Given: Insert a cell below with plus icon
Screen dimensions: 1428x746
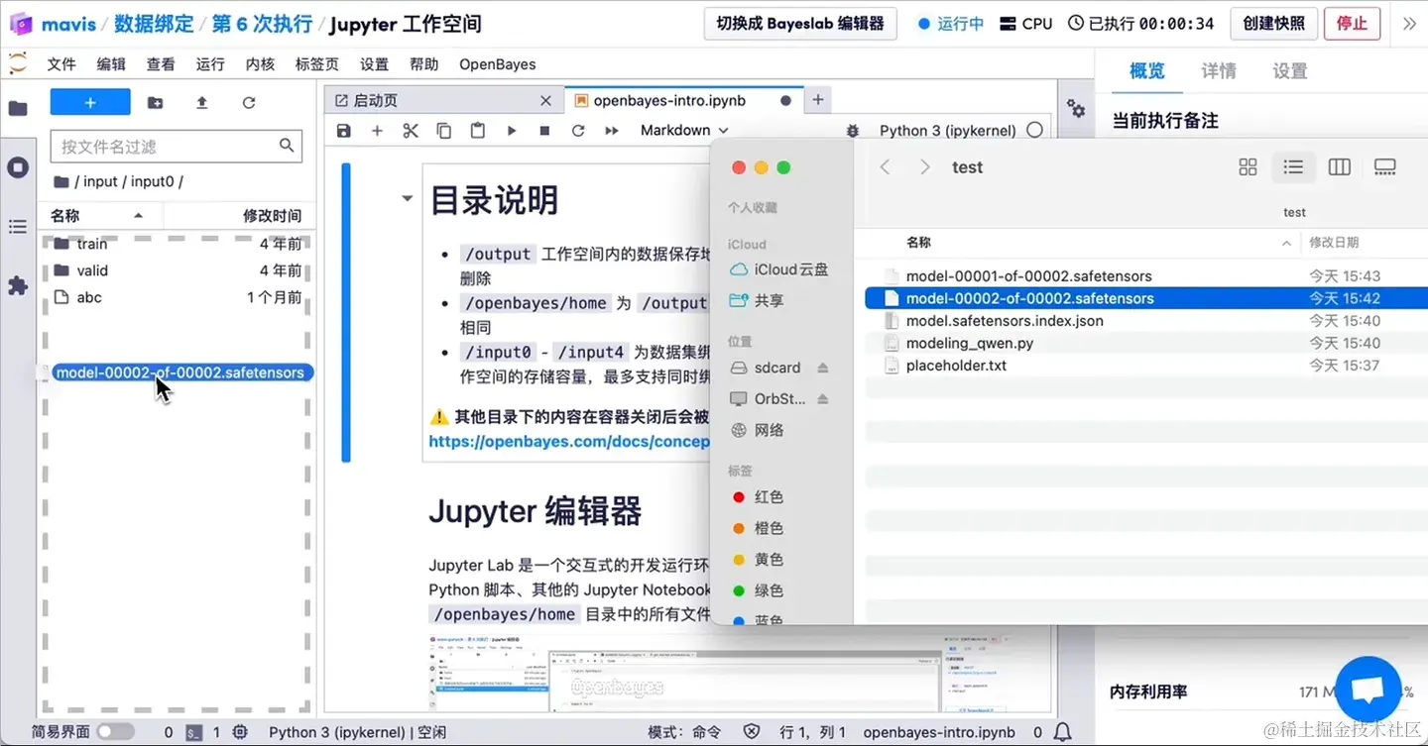Looking at the screenshot, I should [377, 131].
